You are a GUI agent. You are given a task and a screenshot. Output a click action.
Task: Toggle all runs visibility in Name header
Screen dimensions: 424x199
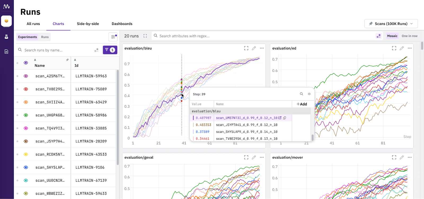click(26, 63)
